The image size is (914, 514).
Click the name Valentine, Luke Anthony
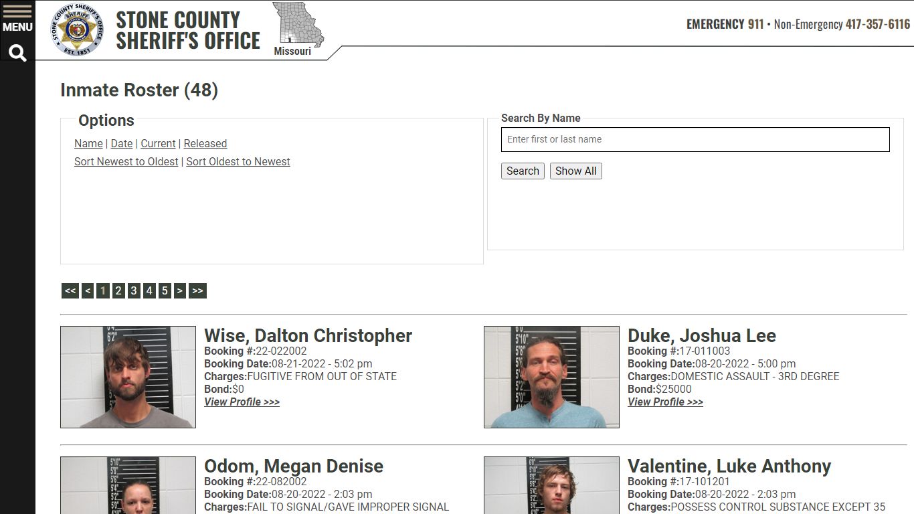(729, 466)
